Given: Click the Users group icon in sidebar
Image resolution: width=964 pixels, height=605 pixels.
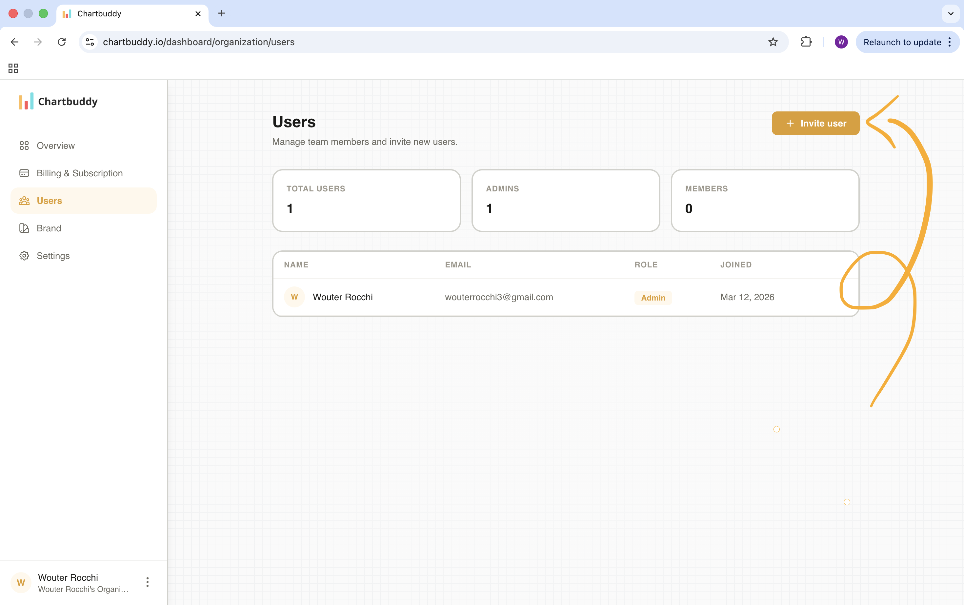Looking at the screenshot, I should [x=24, y=201].
